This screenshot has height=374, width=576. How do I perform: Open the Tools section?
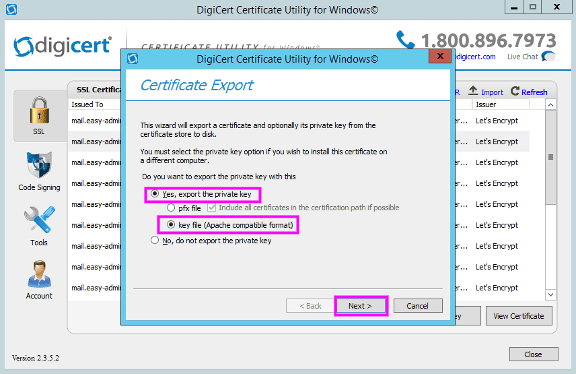coord(39,226)
